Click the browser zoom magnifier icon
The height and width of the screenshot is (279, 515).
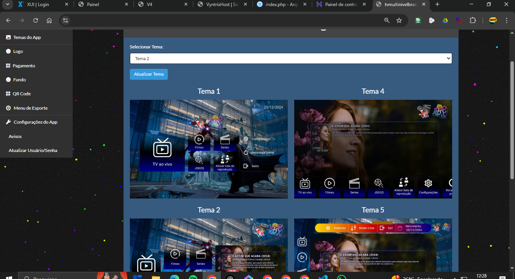[387, 20]
